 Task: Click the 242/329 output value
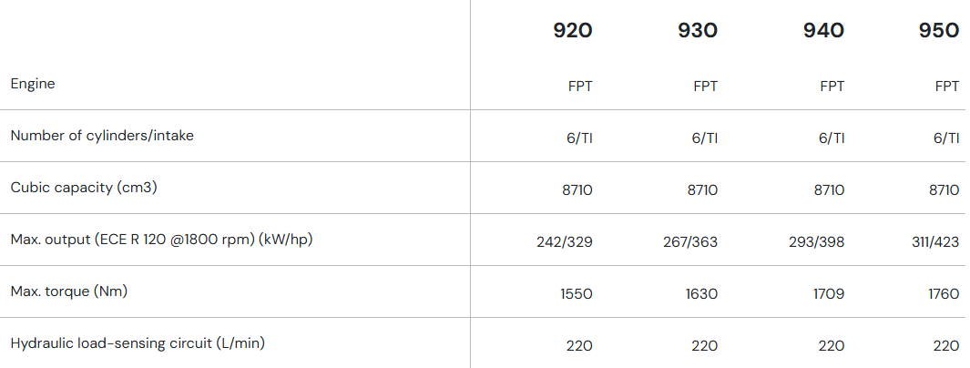(x=565, y=242)
